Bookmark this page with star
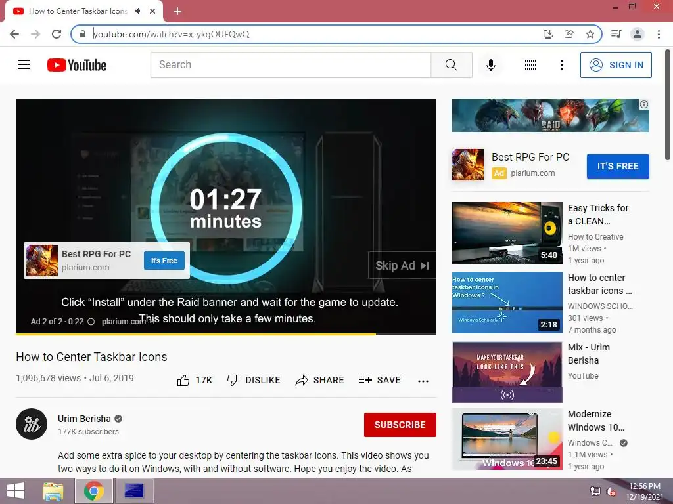The image size is (673, 504). 590,34
